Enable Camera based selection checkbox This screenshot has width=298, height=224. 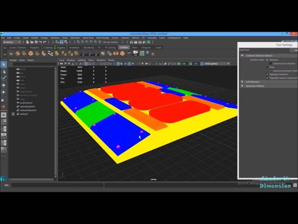click(x=271, y=63)
